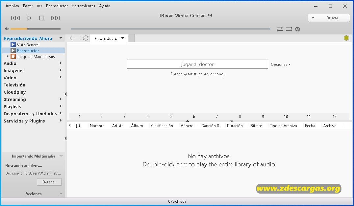Open the Televisión section
The image size is (354, 206).
coord(14,85)
